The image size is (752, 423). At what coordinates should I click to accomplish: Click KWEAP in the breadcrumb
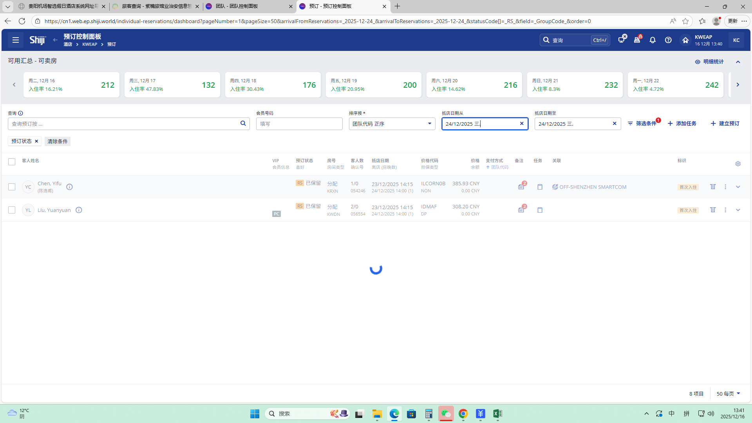(90, 44)
